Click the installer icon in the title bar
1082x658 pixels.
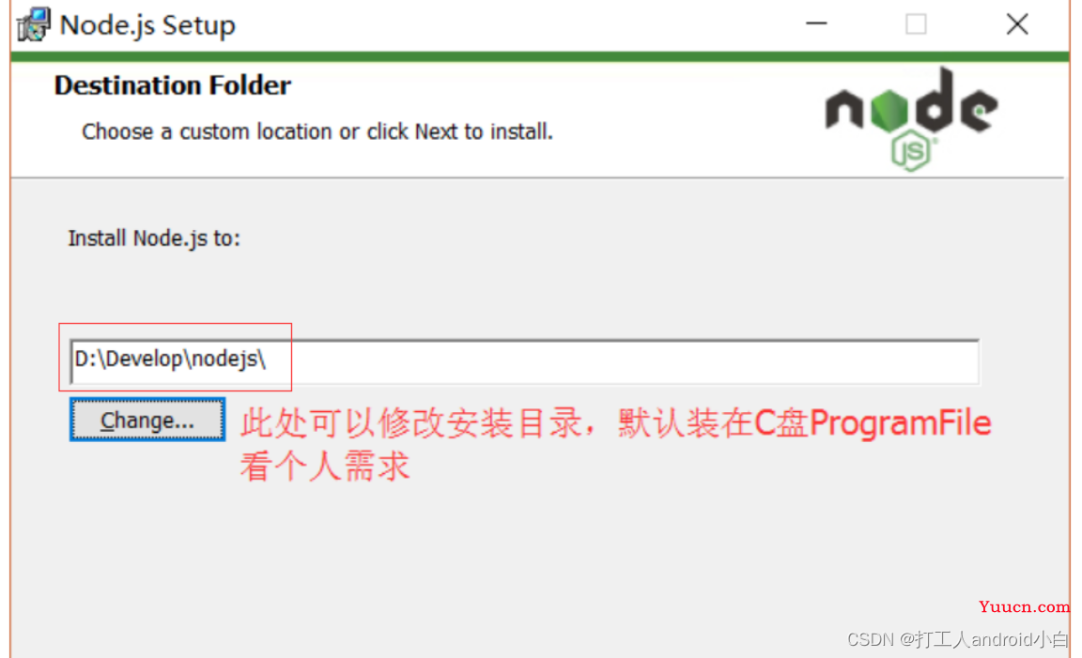pyautogui.click(x=34, y=24)
